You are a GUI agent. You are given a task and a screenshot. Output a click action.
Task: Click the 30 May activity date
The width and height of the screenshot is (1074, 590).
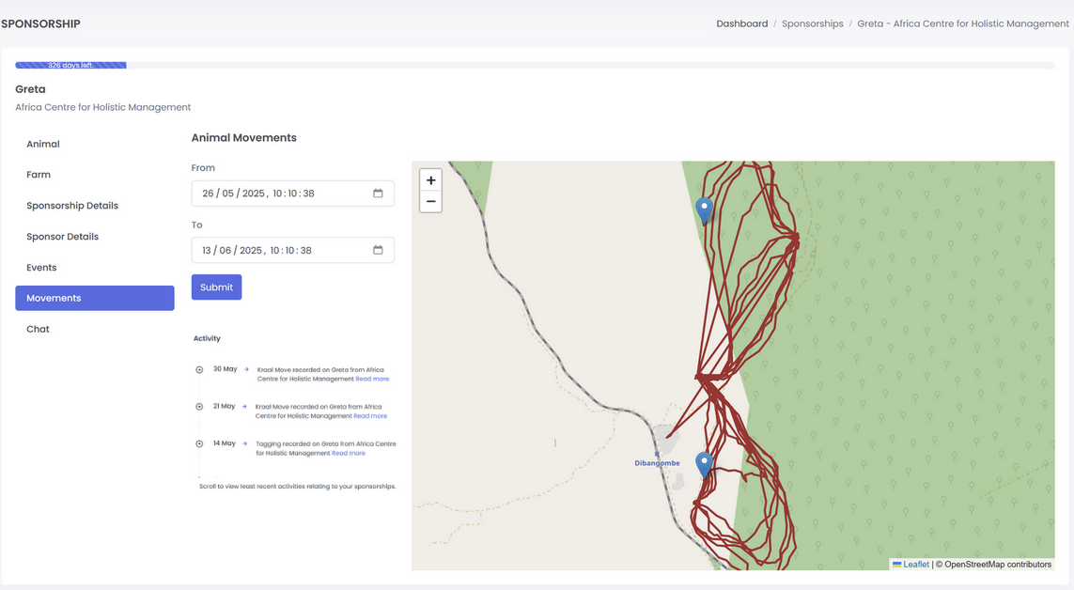(x=225, y=369)
